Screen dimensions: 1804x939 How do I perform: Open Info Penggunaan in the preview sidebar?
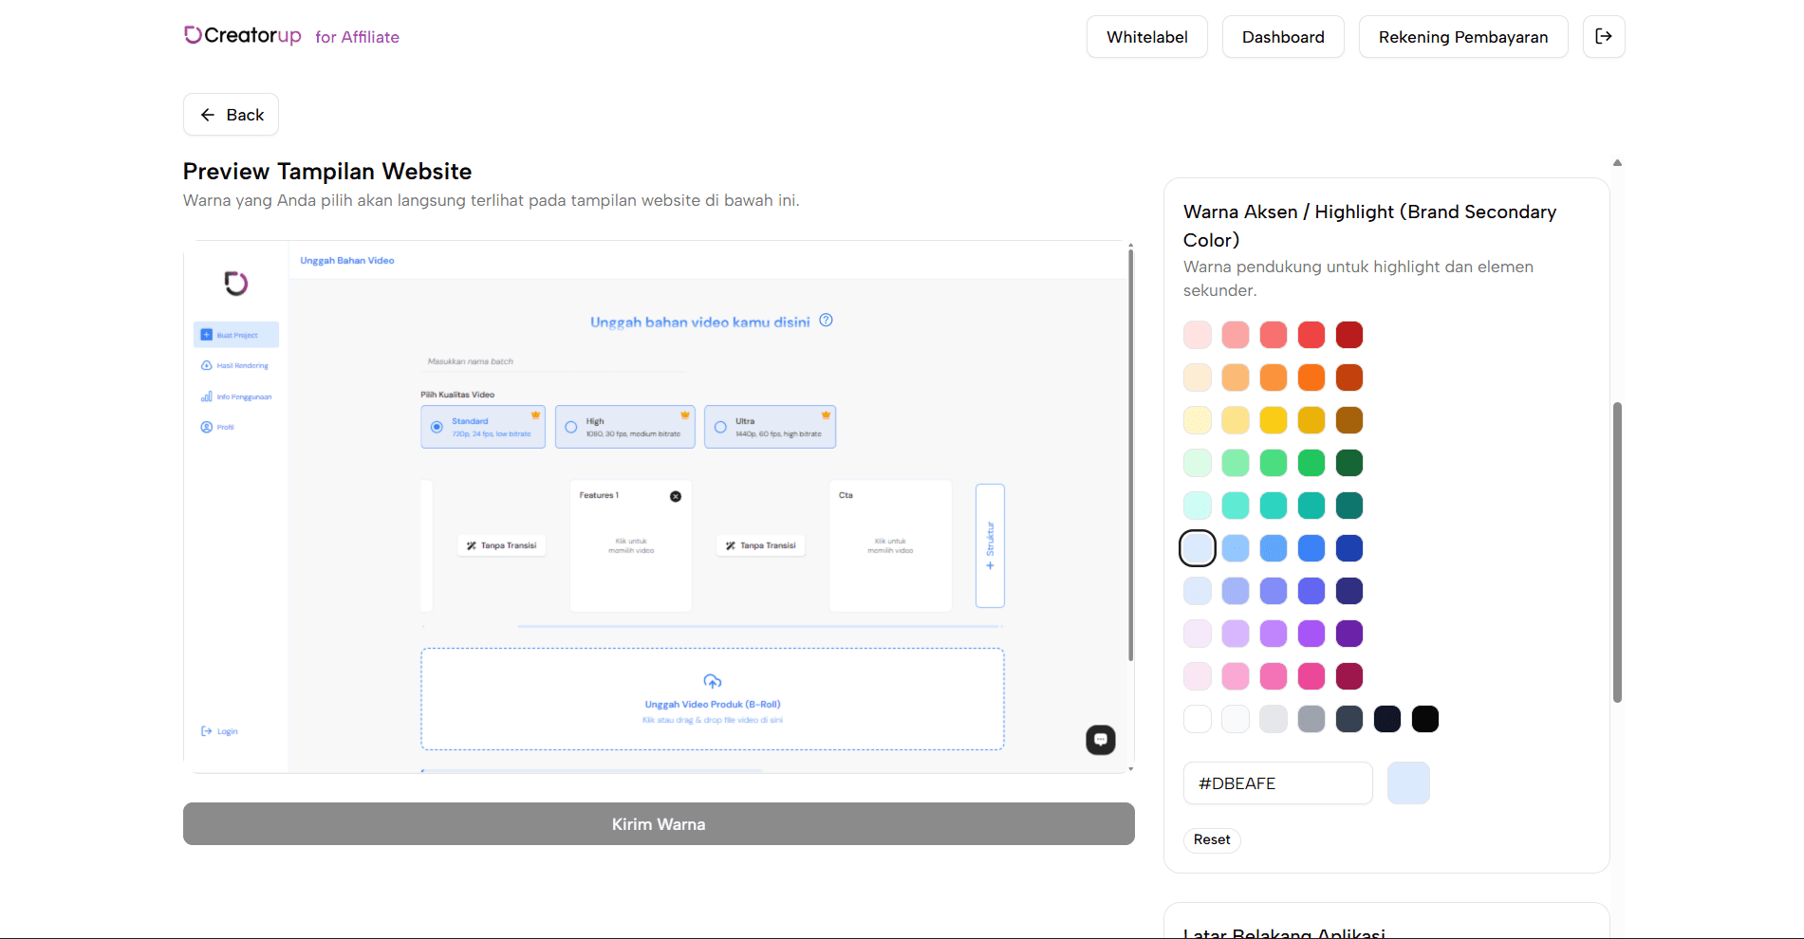tap(236, 396)
